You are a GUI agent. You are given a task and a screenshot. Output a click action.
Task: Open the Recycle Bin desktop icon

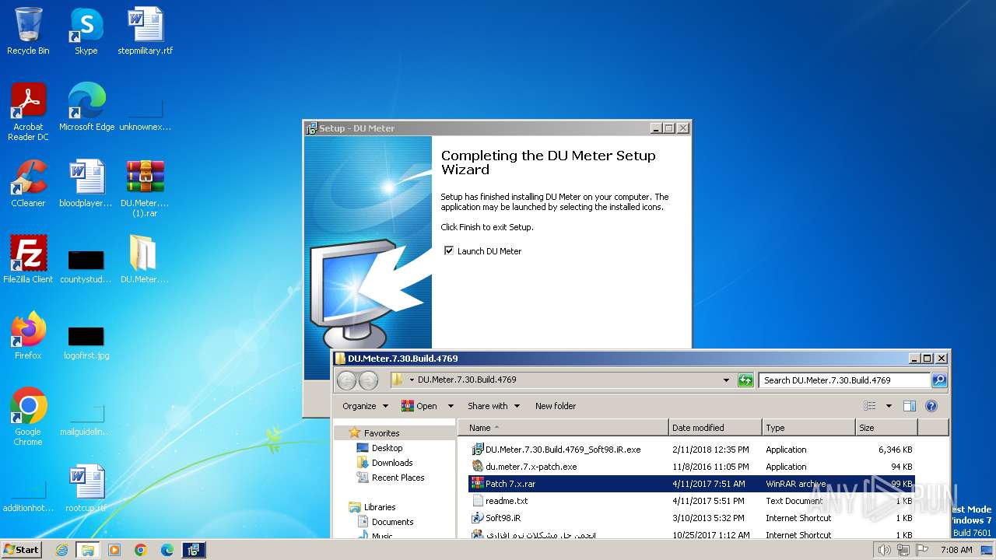pos(28,31)
